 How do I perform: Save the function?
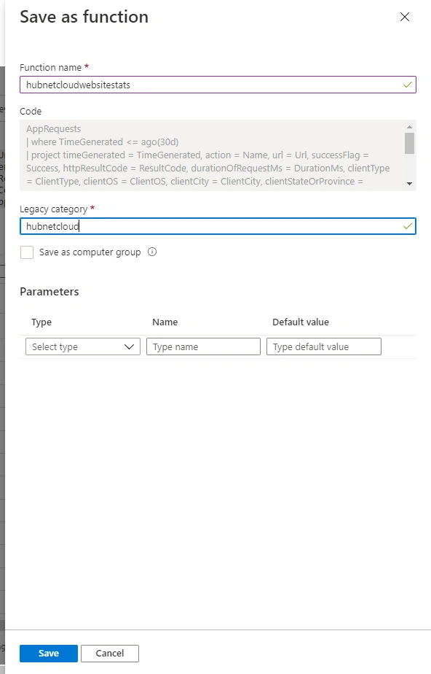pos(49,654)
